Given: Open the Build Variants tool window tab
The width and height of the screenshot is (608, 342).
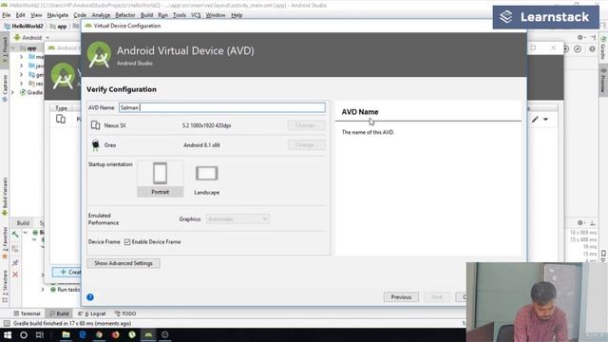Looking at the screenshot, I should click(5, 196).
